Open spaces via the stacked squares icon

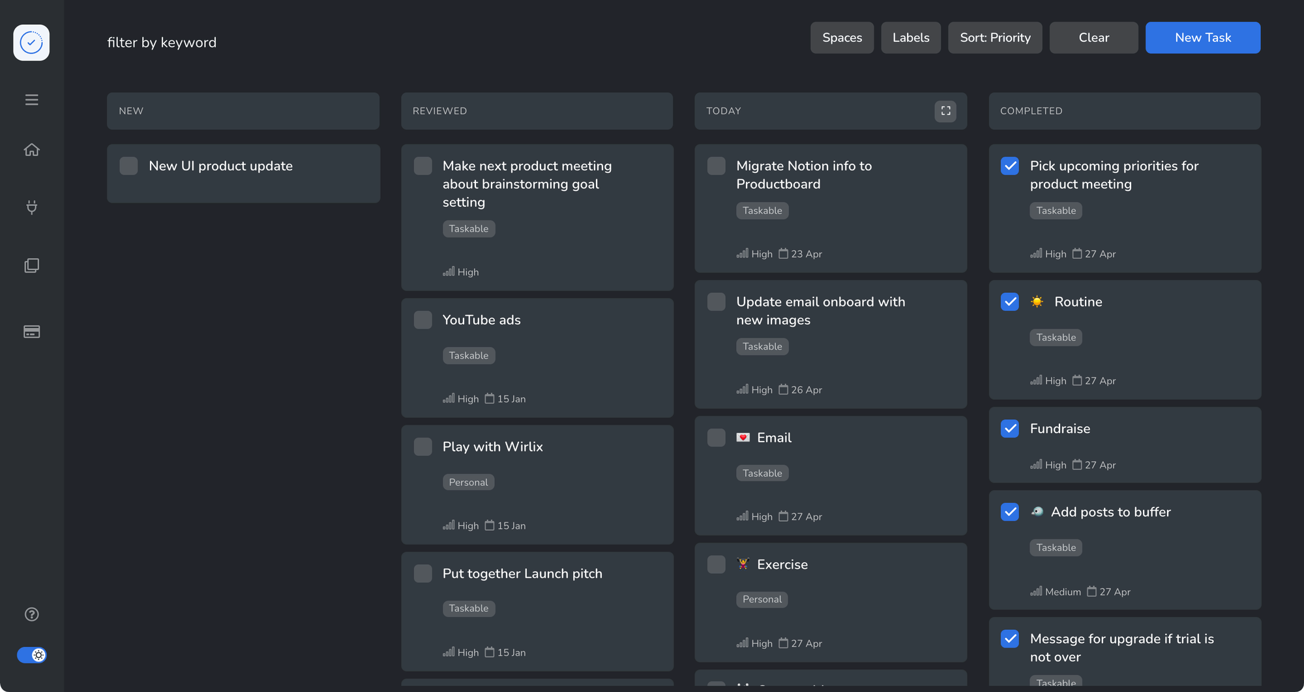[31, 265]
